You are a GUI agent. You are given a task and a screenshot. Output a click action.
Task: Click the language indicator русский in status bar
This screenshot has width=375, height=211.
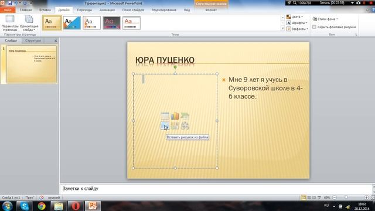pyautogui.click(x=54, y=198)
